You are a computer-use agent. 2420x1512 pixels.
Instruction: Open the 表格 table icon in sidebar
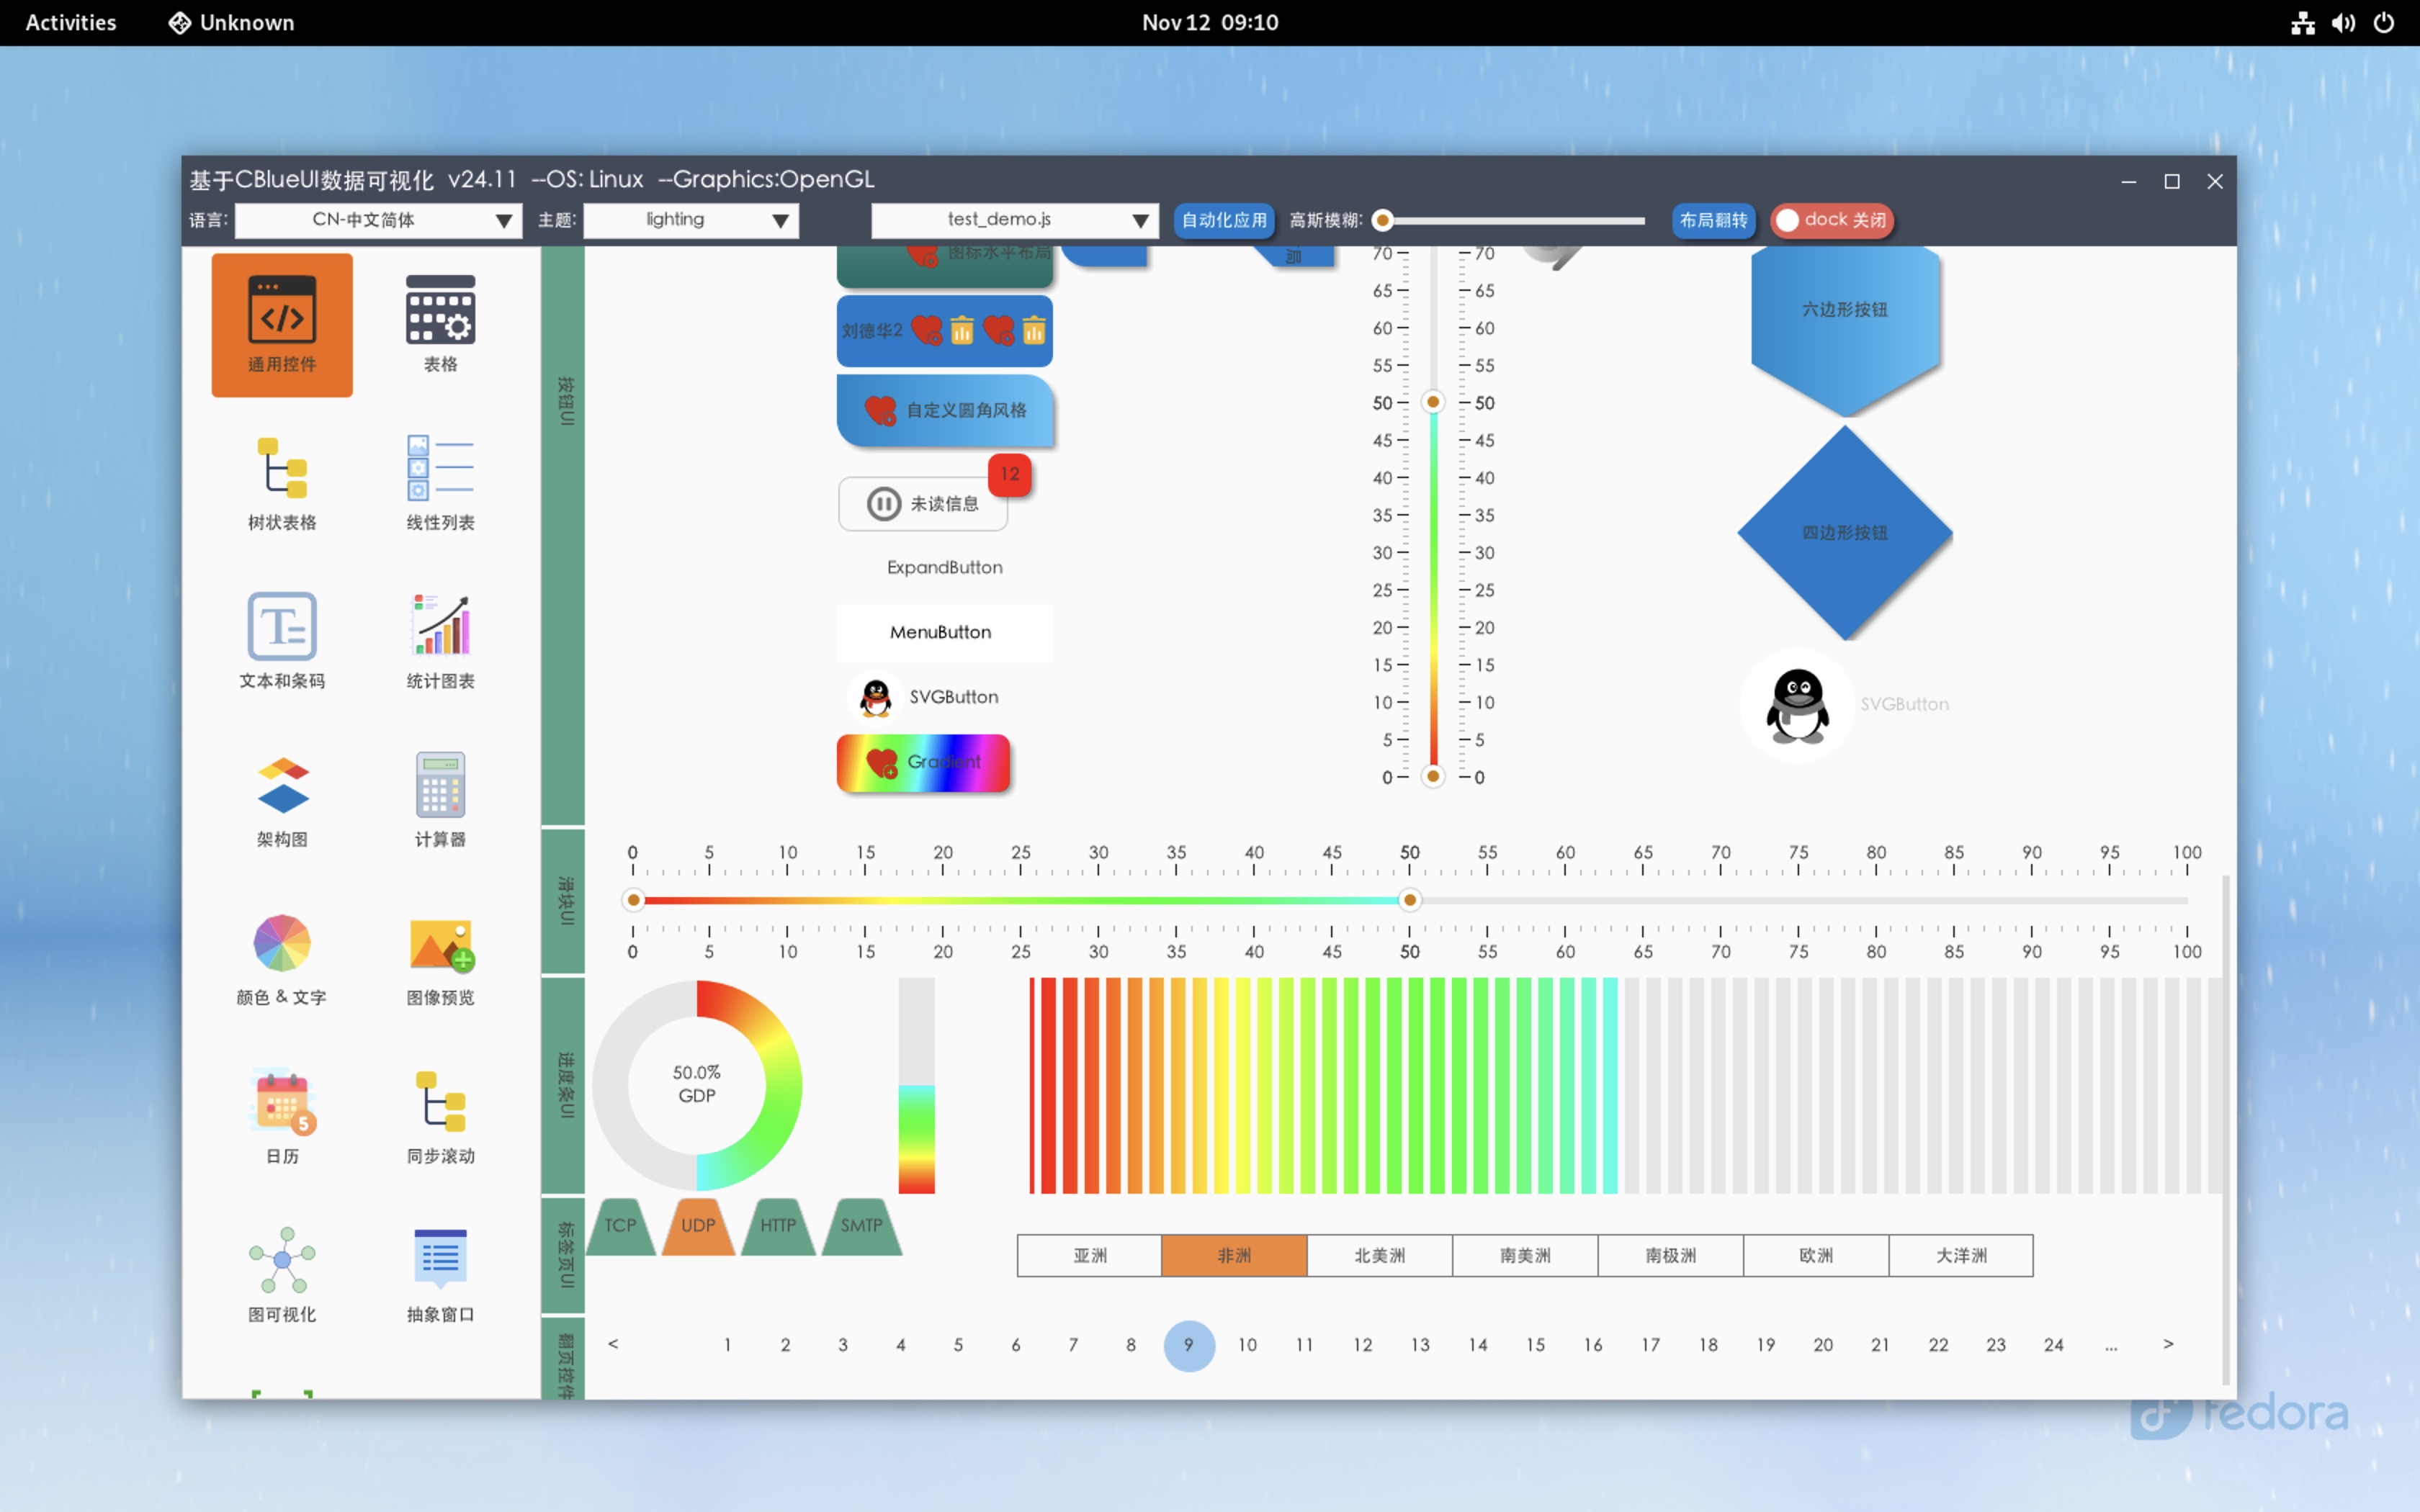[x=440, y=312]
